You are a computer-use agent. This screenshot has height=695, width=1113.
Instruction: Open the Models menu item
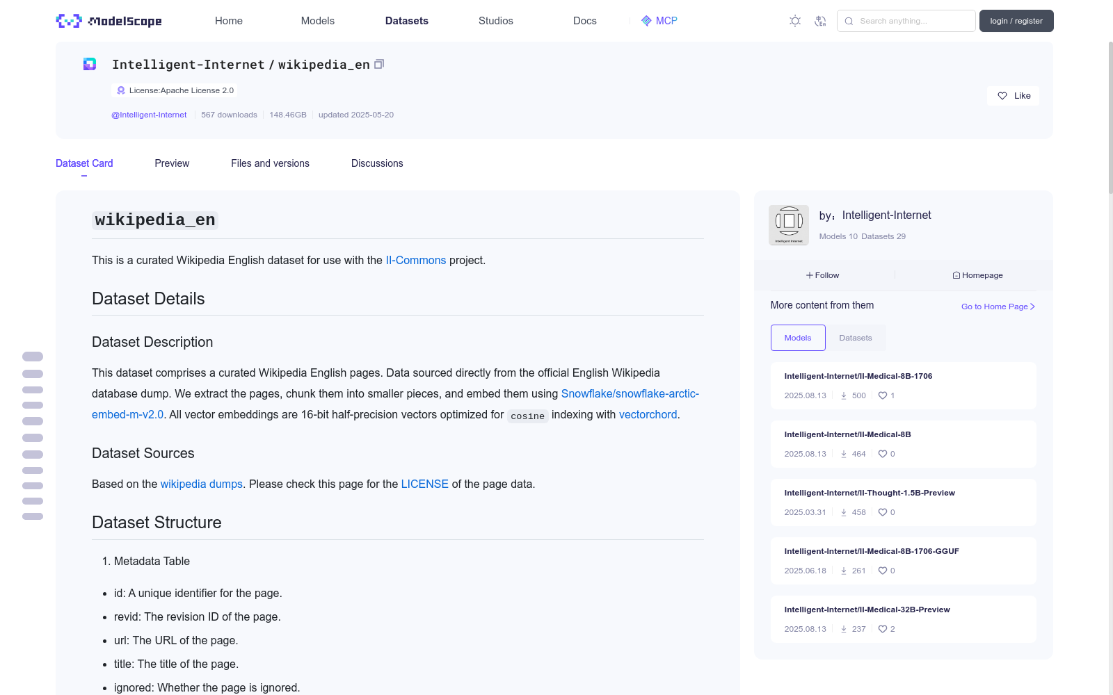318,21
